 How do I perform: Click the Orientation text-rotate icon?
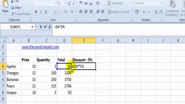[98, 3]
